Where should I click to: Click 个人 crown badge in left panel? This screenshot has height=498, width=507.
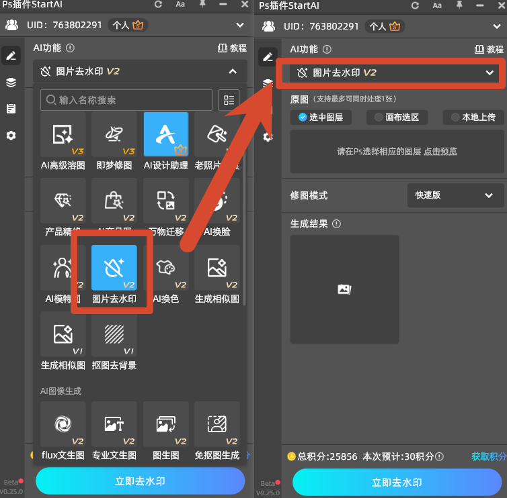(128, 26)
